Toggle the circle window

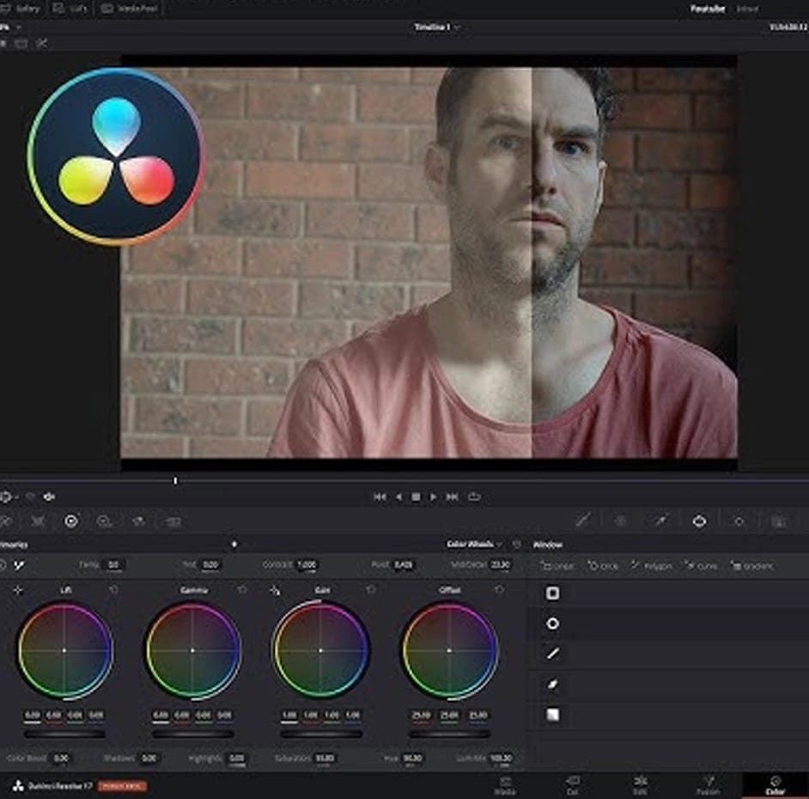click(x=552, y=624)
